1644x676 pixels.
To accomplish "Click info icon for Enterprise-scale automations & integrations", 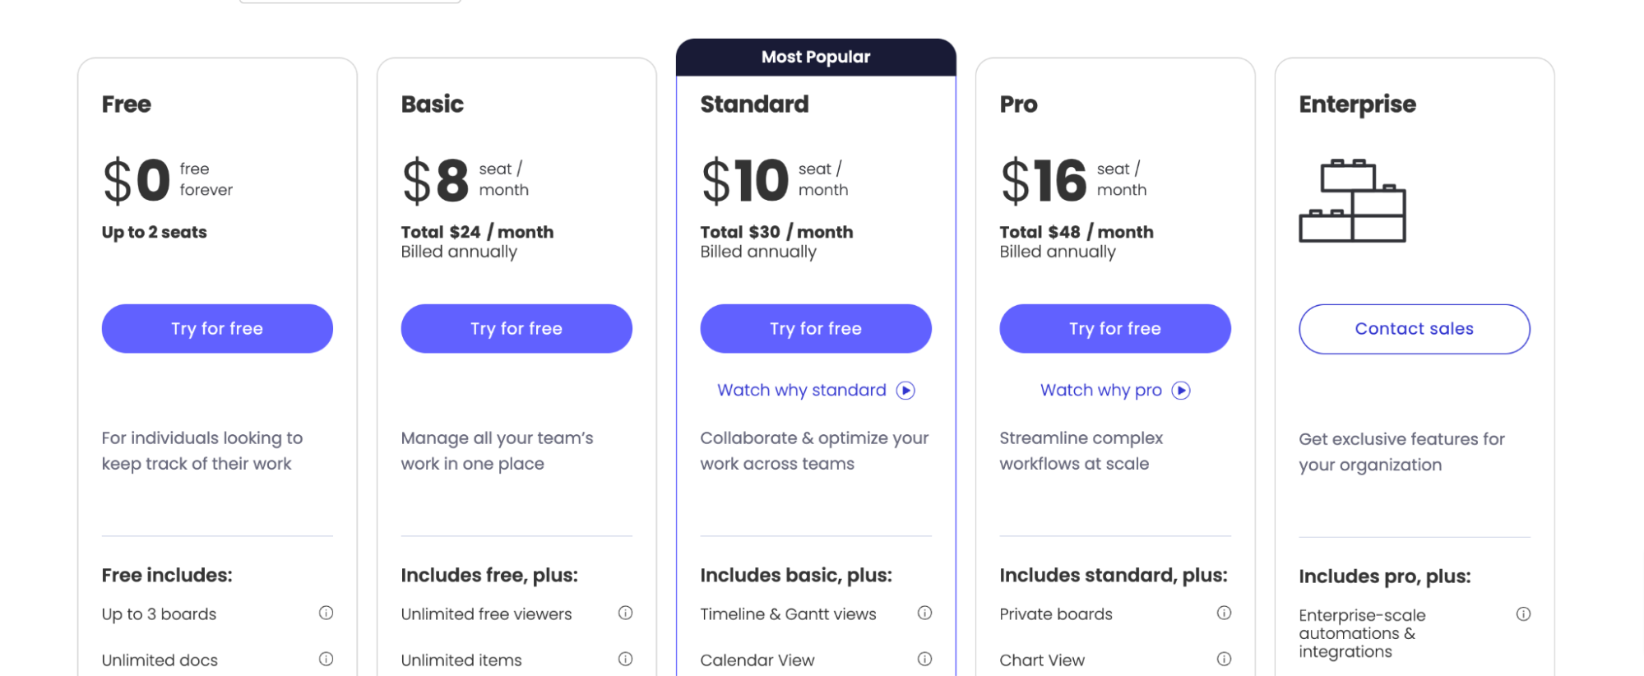I will pos(1524,613).
